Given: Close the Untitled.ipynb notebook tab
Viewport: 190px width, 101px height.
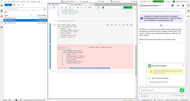Looking at the screenshot, I should 68,5.
